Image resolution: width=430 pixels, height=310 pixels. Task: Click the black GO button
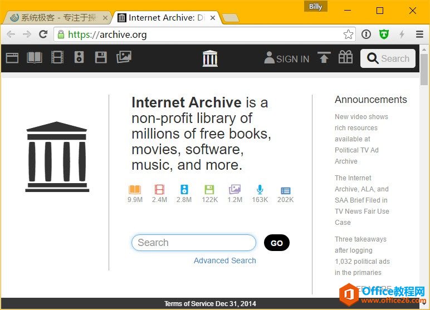click(277, 243)
